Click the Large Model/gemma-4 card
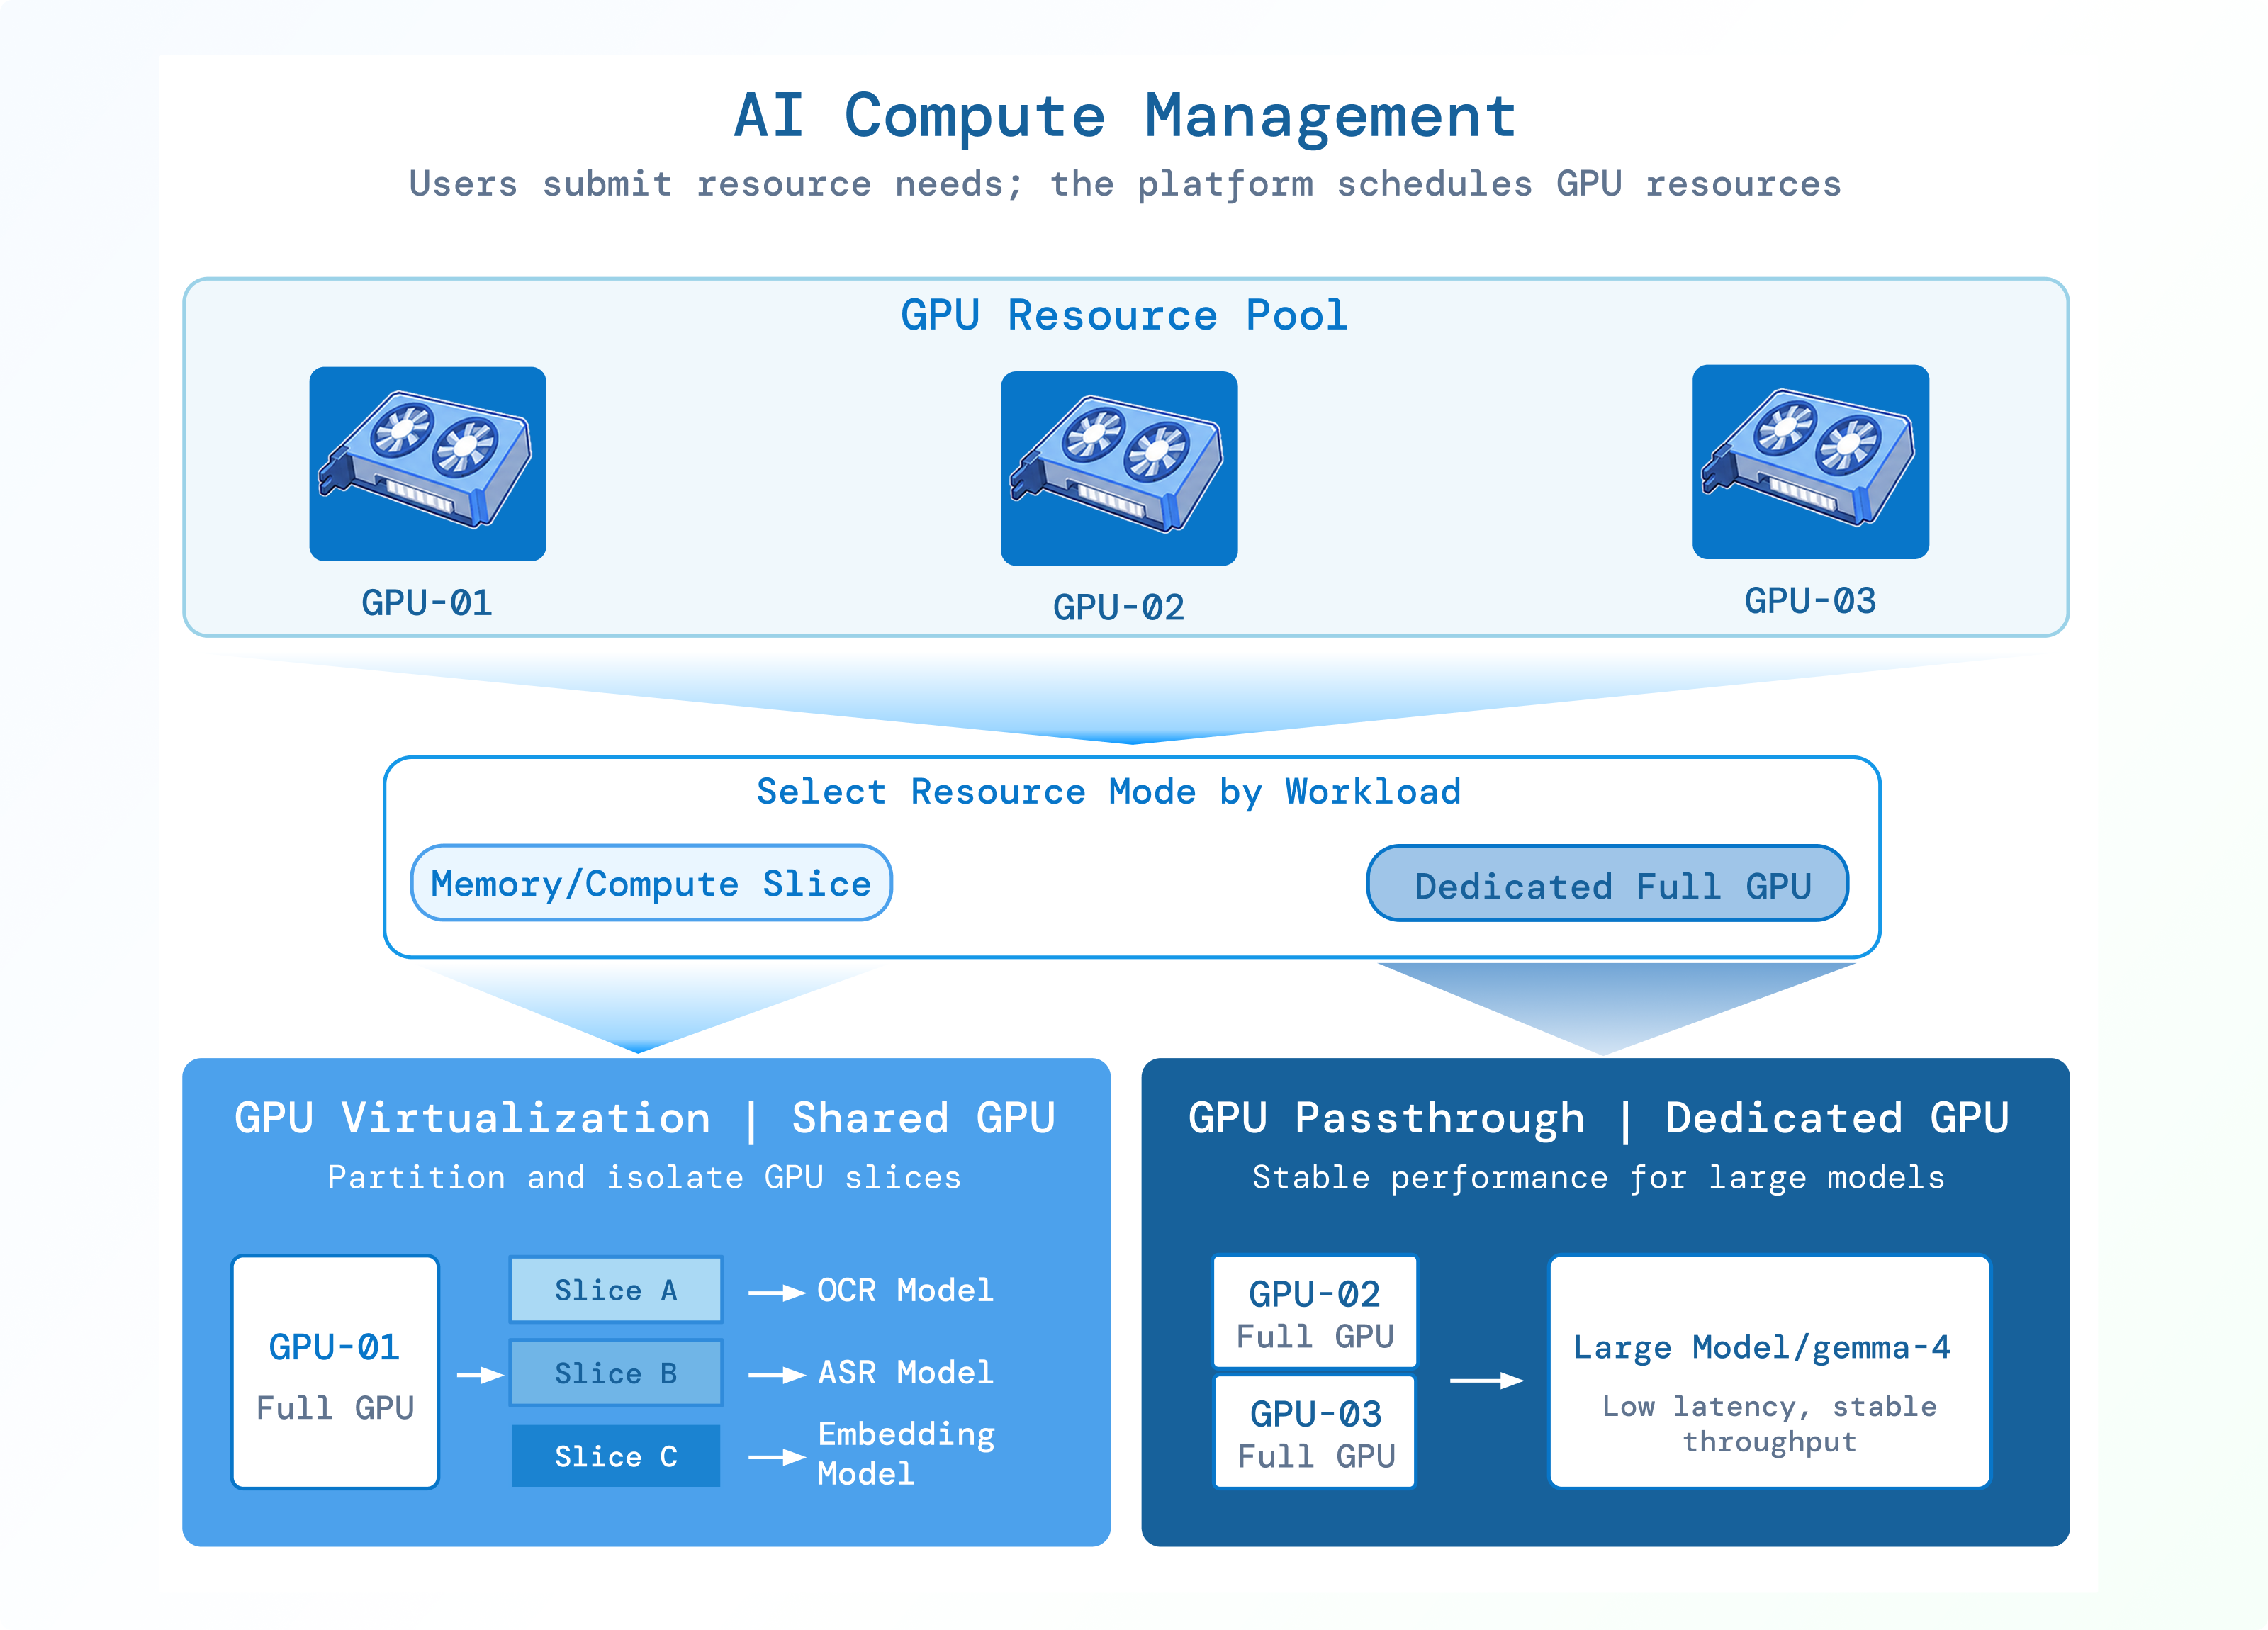This screenshot has width=2268, height=1630. (x=1769, y=1372)
